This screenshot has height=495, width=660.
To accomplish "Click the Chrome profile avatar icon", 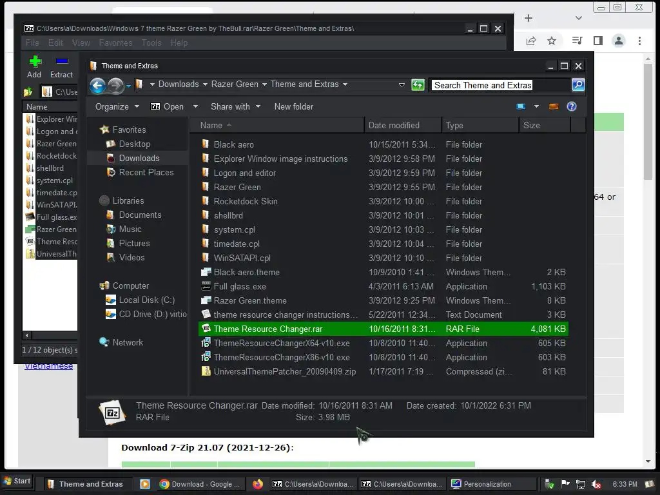I will [x=619, y=41].
